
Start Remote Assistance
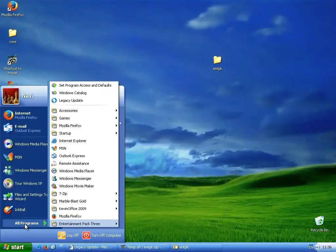point(84,163)
